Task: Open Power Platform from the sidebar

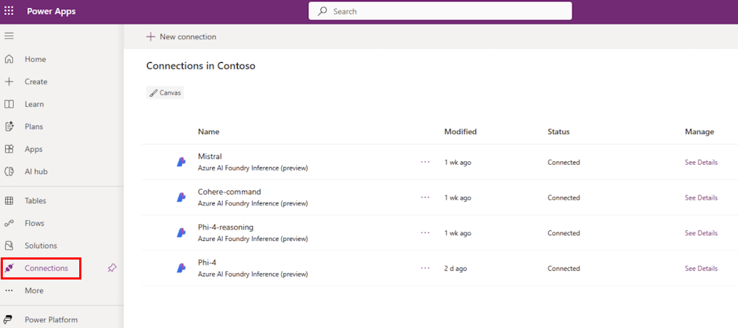Action: pyautogui.click(x=51, y=320)
